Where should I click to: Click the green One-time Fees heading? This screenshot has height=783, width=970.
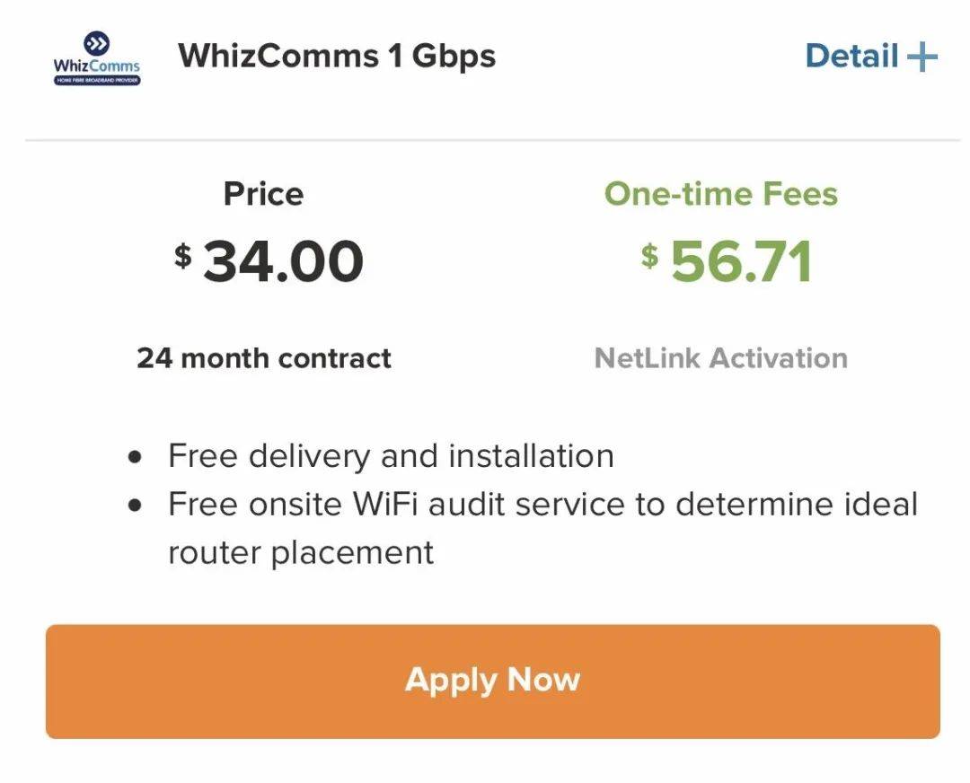point(720,194)
